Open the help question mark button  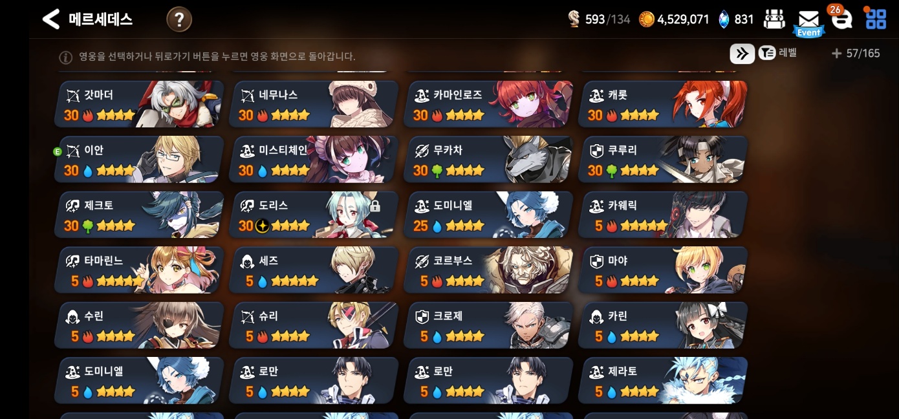179,19
